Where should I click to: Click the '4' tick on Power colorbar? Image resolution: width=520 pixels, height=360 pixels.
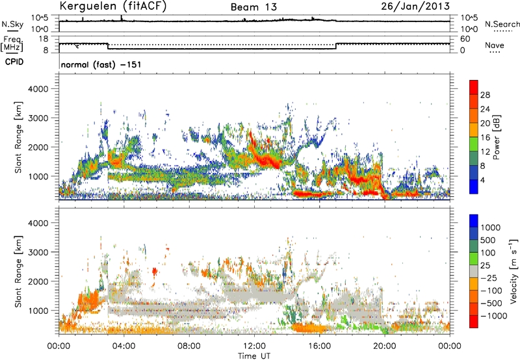pyautogui.click(x=482, y=180)
